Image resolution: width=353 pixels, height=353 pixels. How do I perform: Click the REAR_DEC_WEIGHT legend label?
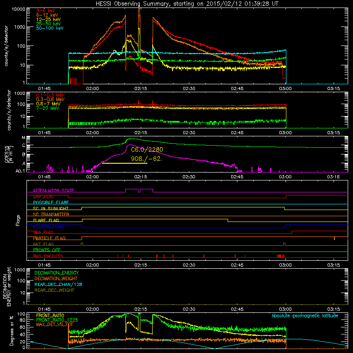click(54, 290)
